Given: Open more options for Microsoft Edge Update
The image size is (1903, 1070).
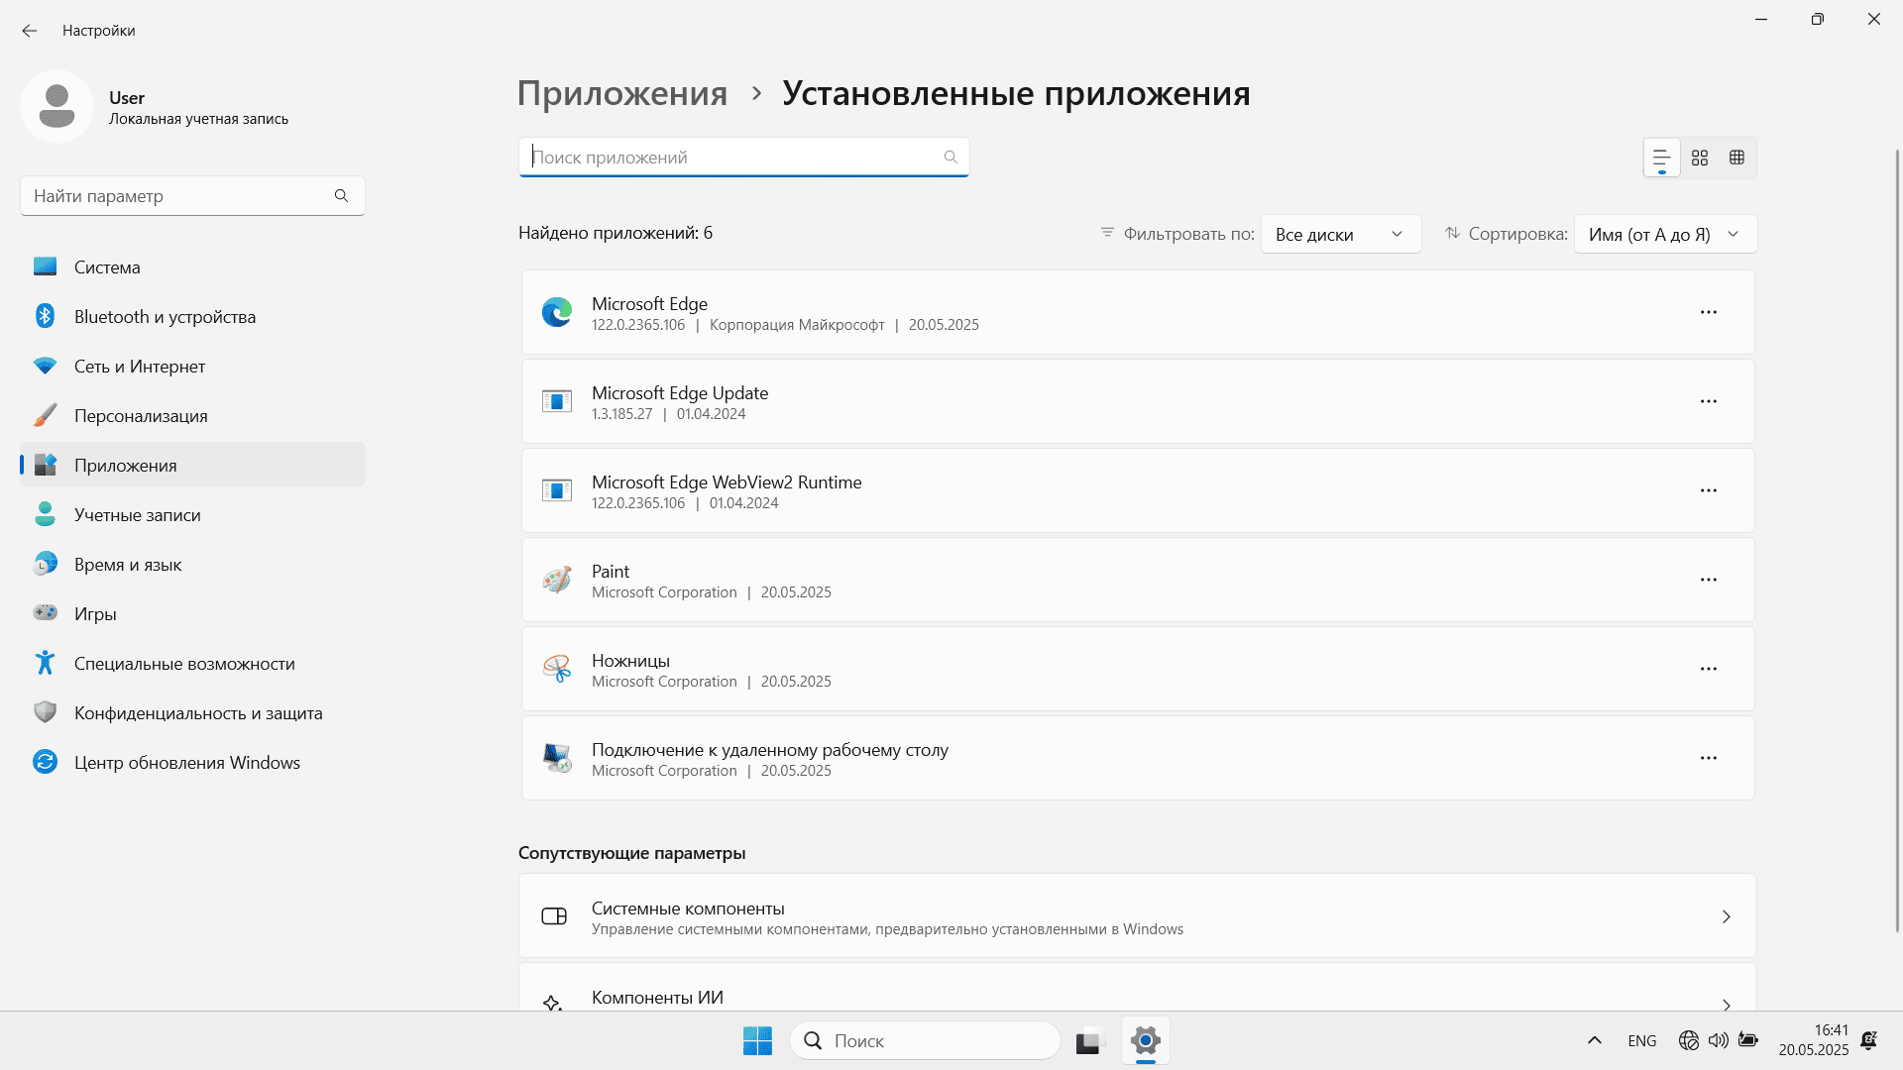Looking at the screenshot, I should pyautogui.click(x=1709, y=401).
